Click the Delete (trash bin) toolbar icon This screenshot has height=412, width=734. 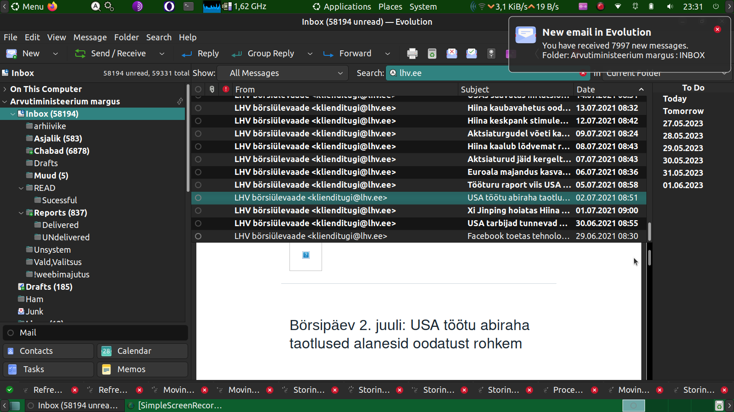pyautogui.click(x=432, y=54)
